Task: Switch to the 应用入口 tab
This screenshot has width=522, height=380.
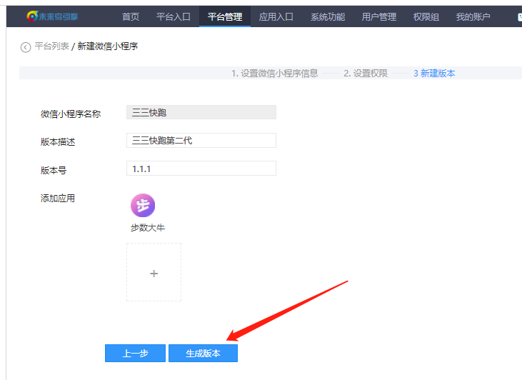Action: [276, 16]
